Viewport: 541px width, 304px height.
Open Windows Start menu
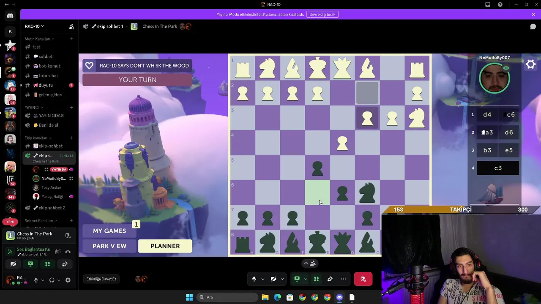pos(189,297)
